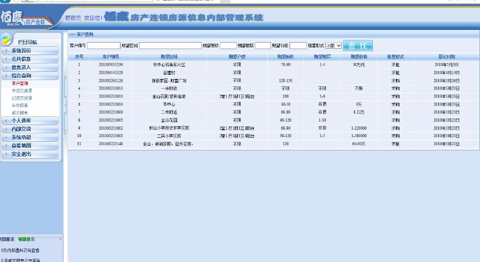Click the 客户编号 search input field
The width and height of the screenshot is (480, 262).
point(104,46)
